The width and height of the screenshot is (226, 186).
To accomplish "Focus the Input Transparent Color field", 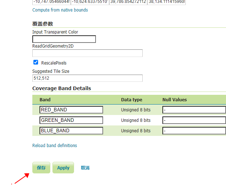I will [x=64, y=39].
